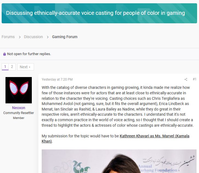Click the Yesterday at 7:20 PM timestamp
Screen dimensions: 199x173
(57, 80)
